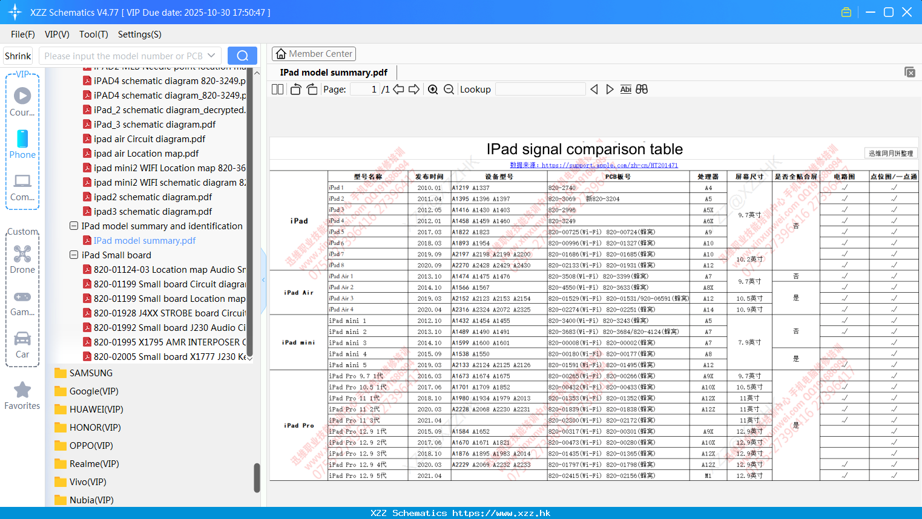
Task: Open the Courses category in VIP sidebar
Action: tap(22, 102)
